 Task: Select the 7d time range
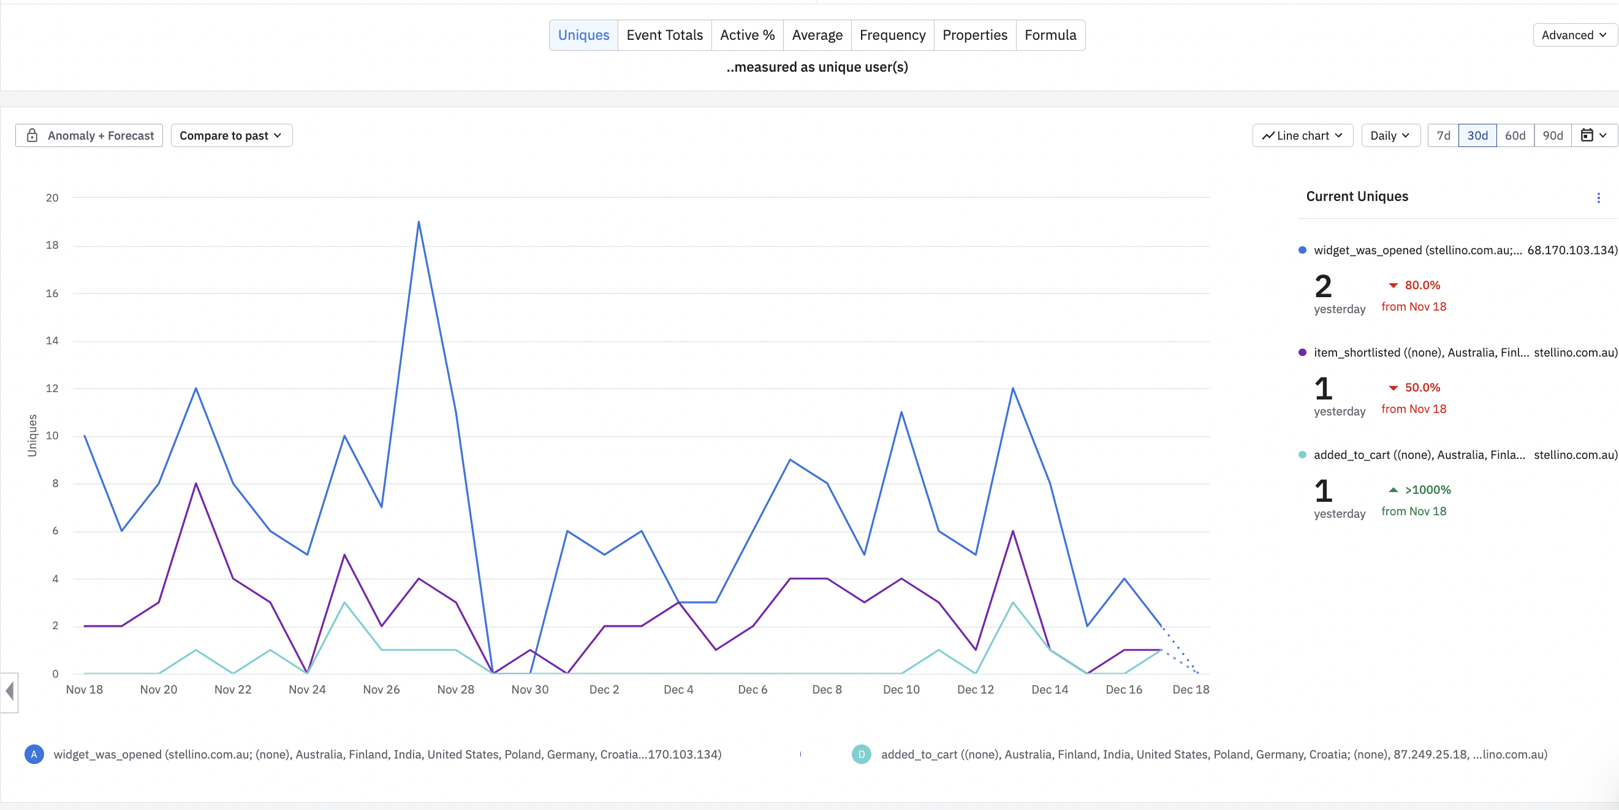click(x=1443, y=136)
